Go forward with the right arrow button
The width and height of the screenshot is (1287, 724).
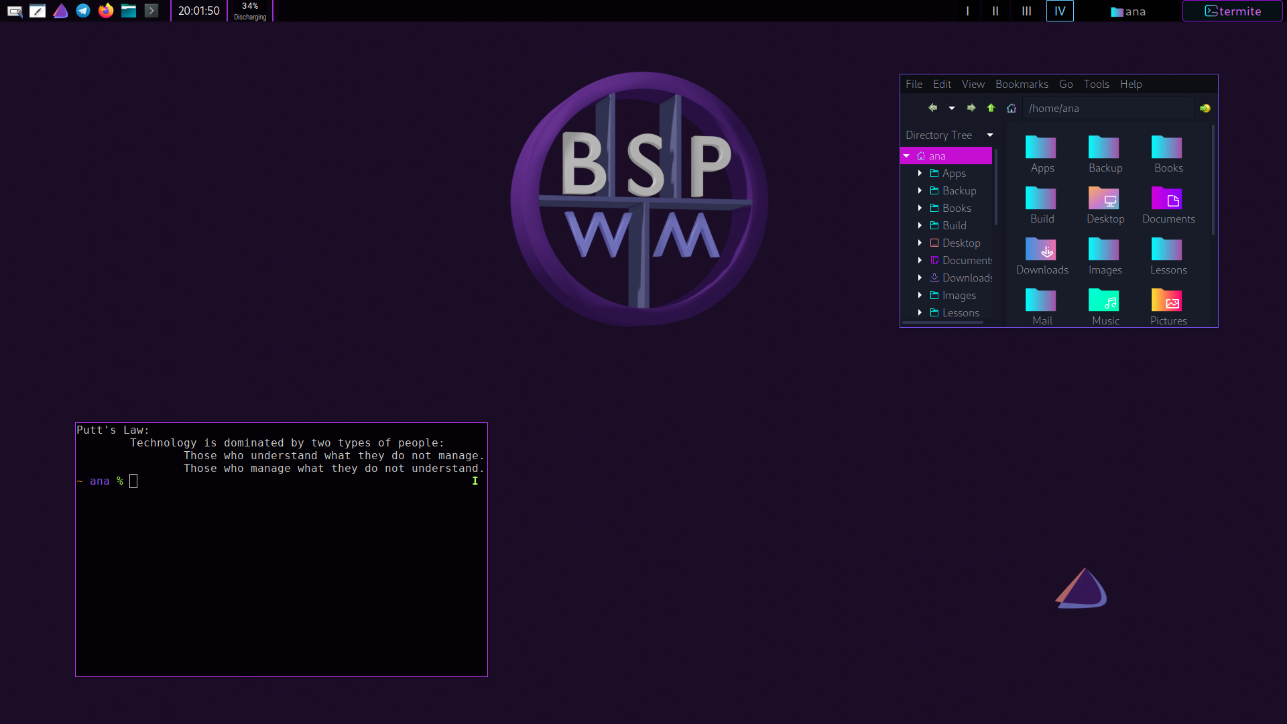(x=971, y=108)
